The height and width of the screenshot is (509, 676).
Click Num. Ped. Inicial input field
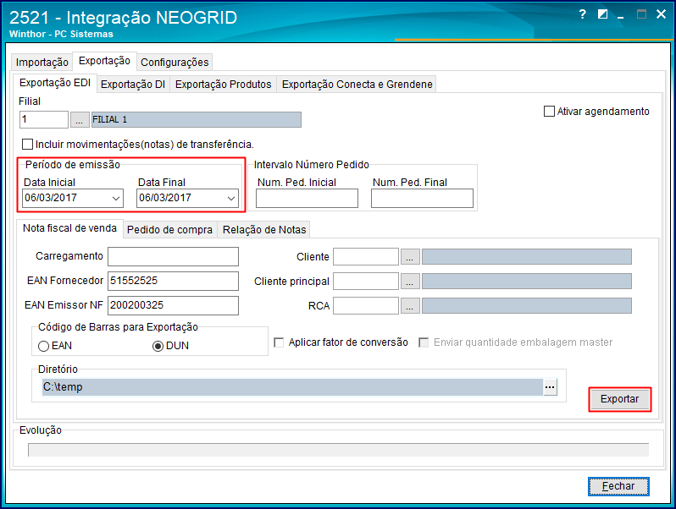point(307,199)
